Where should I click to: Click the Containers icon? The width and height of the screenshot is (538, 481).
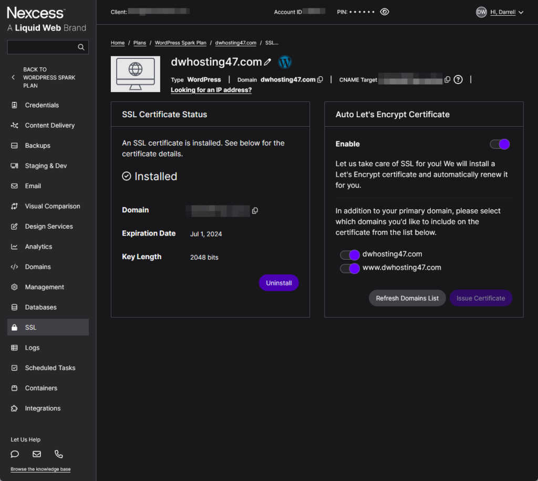tap(14, 388)
